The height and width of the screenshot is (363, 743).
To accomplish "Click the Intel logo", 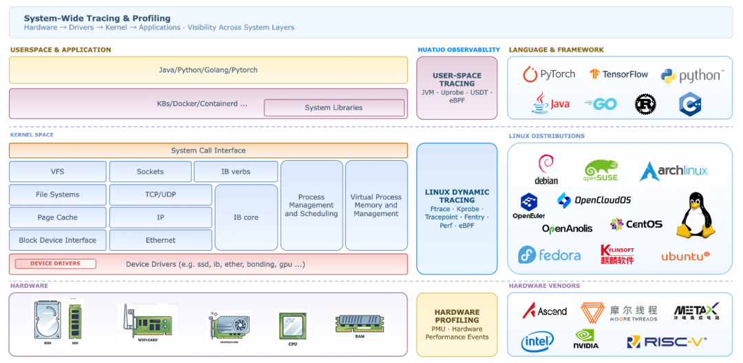I will (x=537, y=341).
